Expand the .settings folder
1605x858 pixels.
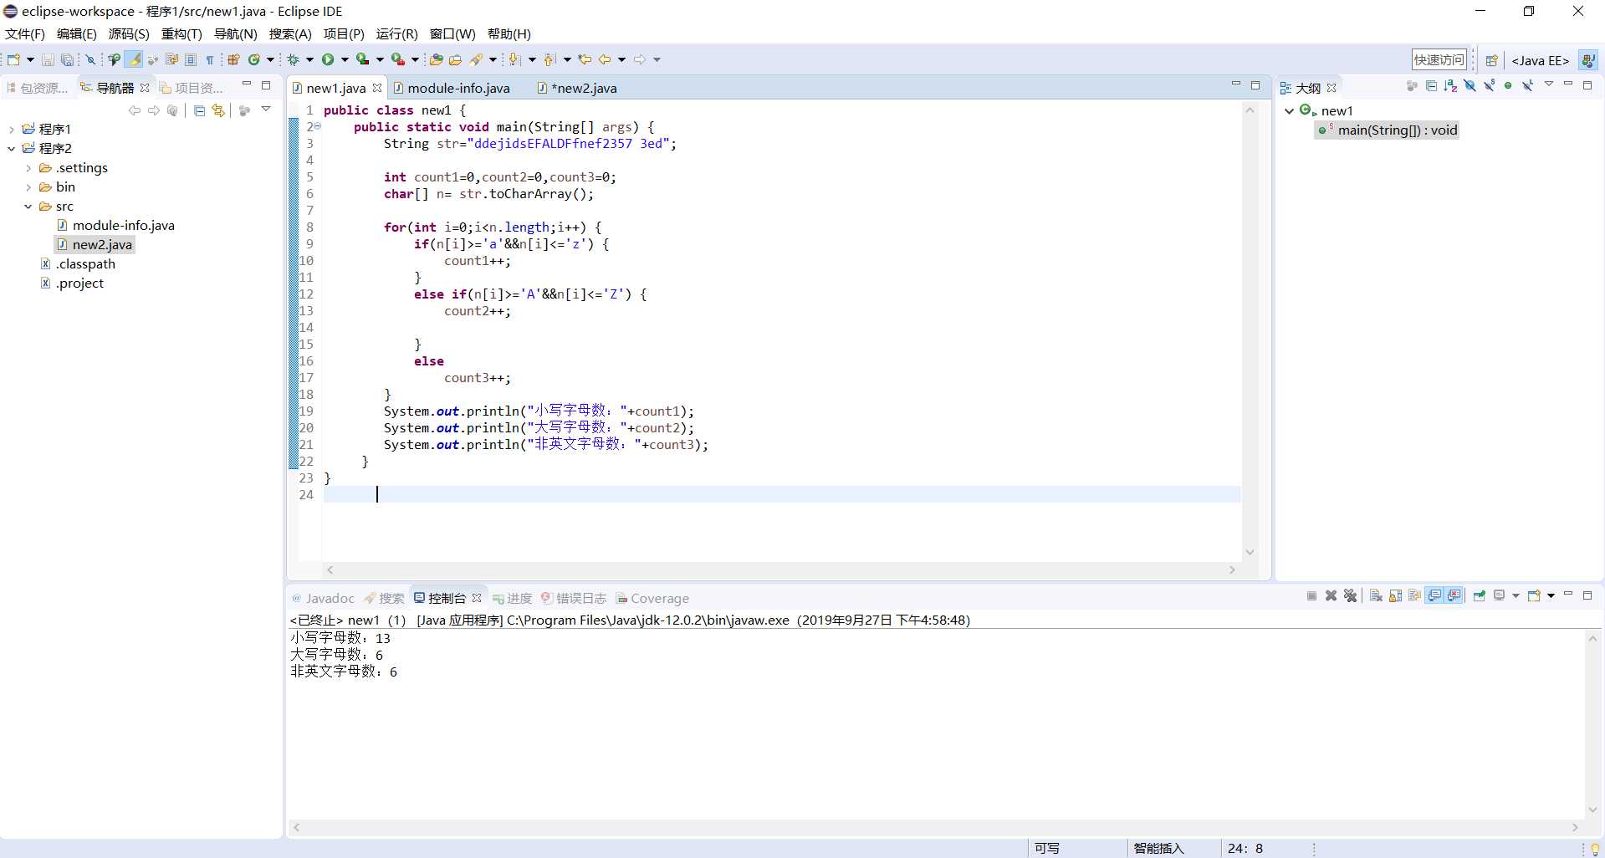coord(28,168)
